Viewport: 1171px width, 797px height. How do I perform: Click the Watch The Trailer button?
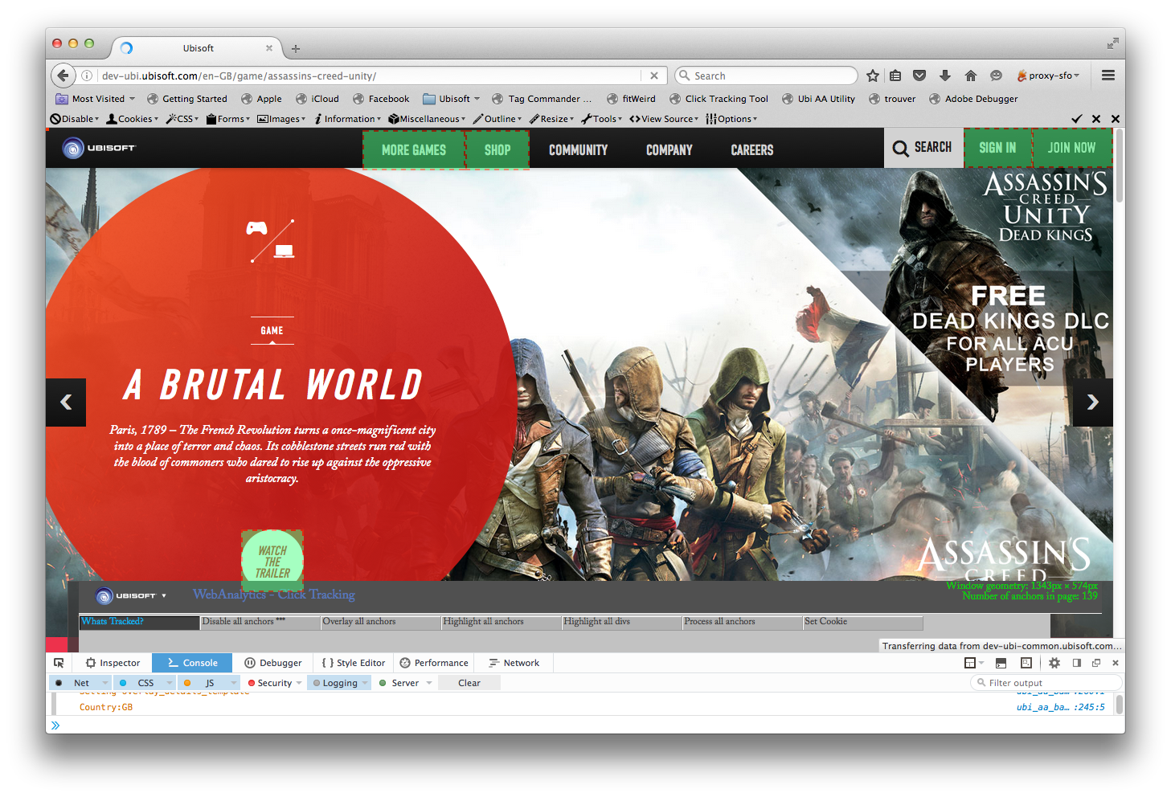coord(272,562)
